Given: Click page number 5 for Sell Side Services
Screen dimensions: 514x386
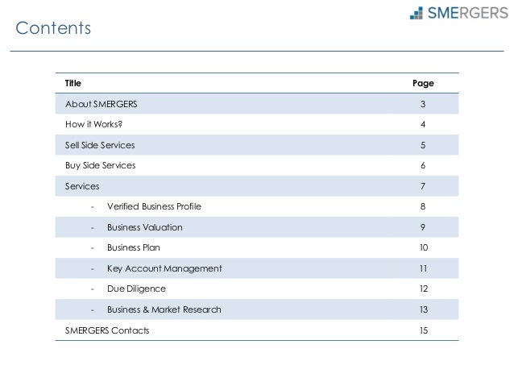Looking at the screenshot, I should (x=423, y=145).
